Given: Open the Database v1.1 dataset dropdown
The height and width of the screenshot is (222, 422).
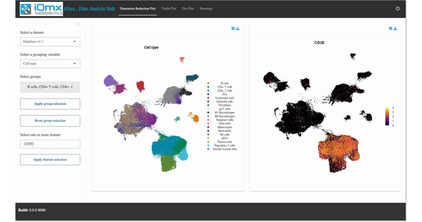Looking at the screenshot, I should coord(50,42).
